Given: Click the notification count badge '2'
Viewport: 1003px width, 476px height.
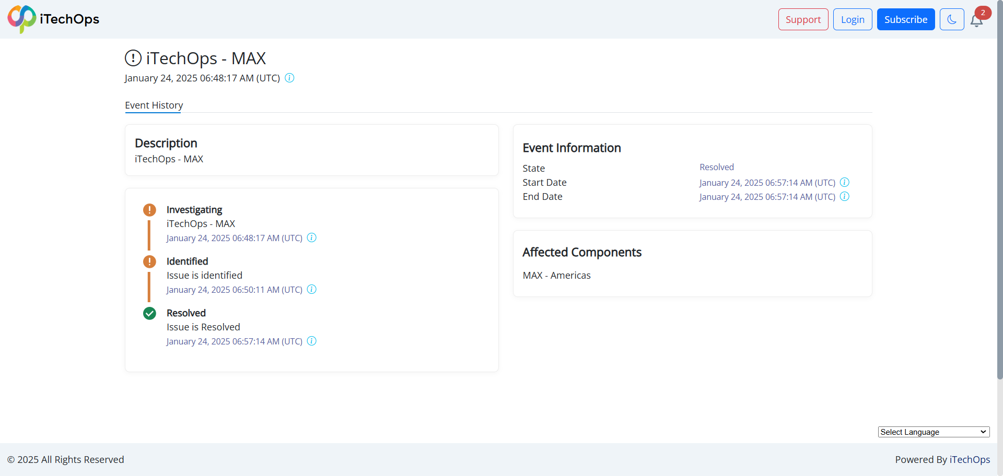Looking at the screenshot, I should (x=983, y=13).
